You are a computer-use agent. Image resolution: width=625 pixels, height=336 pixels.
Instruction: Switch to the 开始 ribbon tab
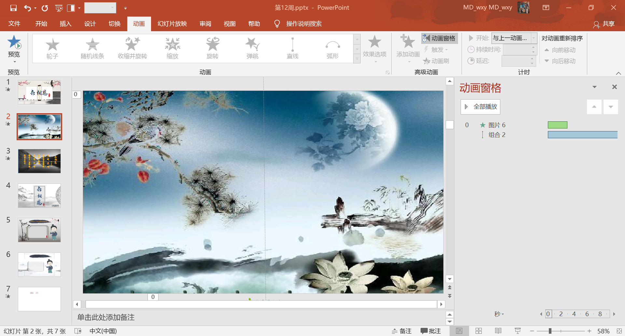tap(41, 24)
